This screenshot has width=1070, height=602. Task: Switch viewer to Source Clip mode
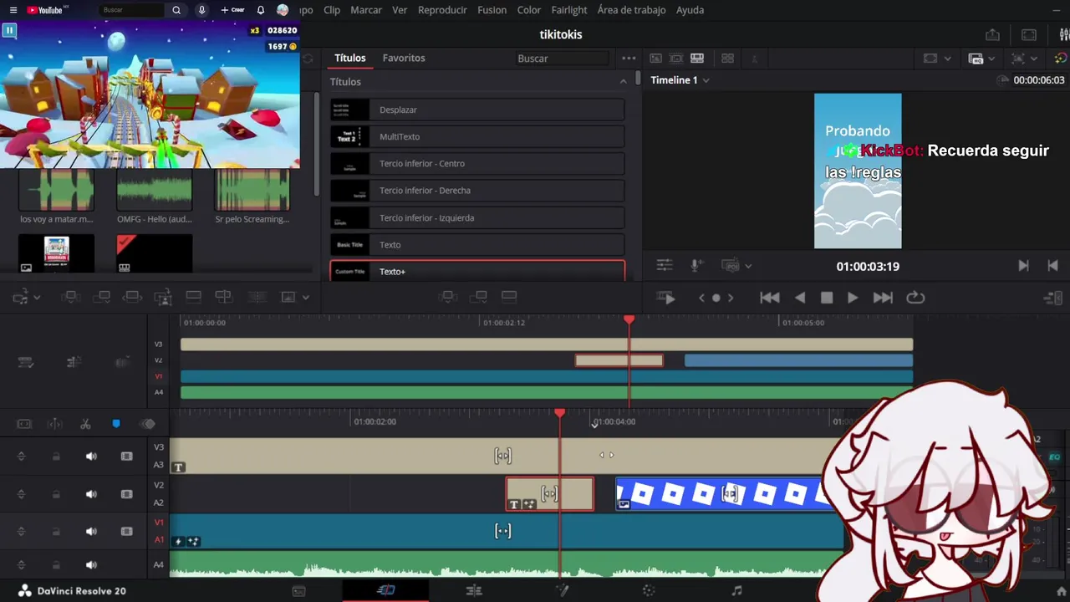(x=655, y=59)
